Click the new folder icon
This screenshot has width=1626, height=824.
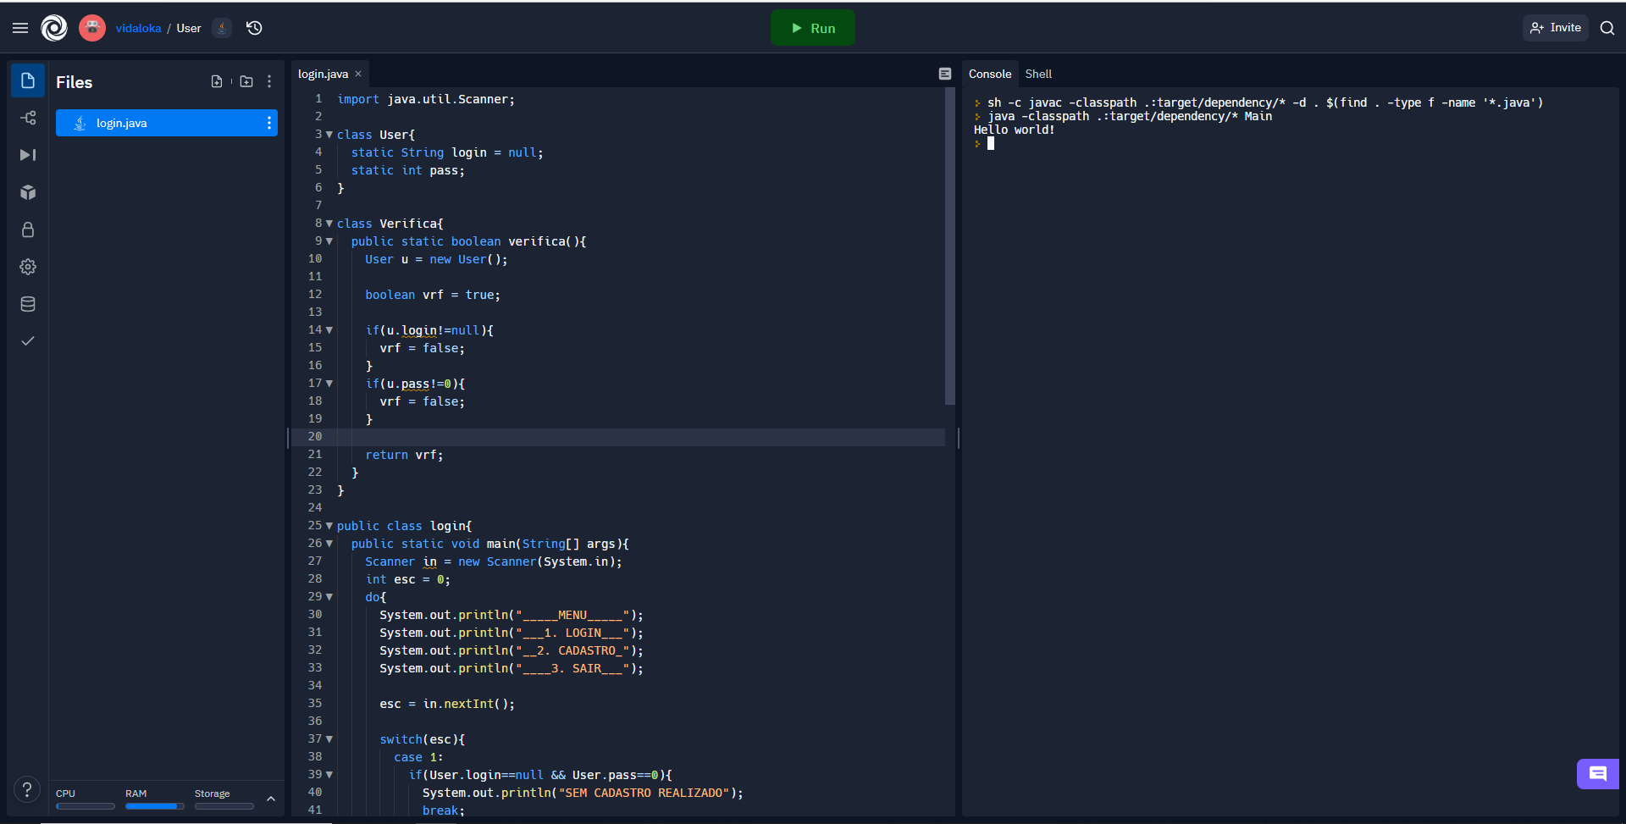point(246,81)
